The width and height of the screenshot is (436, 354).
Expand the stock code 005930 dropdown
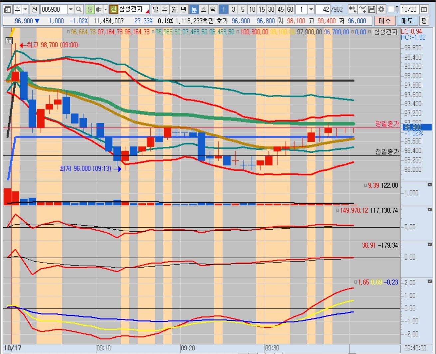[x=71, y=9]
